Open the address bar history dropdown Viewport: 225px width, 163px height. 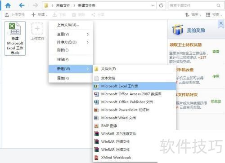click(153, 5)
